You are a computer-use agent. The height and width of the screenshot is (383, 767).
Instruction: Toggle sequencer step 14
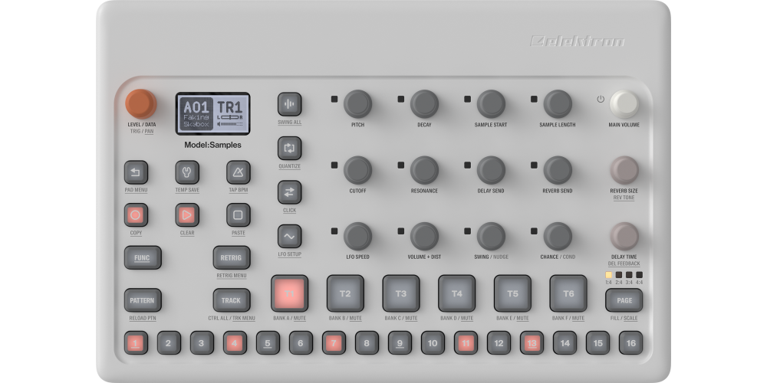(x=565, y=343)
